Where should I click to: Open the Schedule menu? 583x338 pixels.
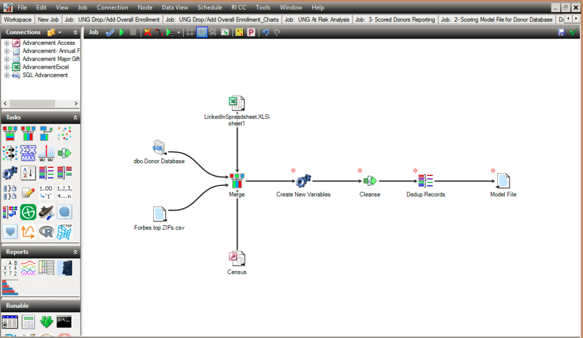pyautogui.click(x=209, y=8)
